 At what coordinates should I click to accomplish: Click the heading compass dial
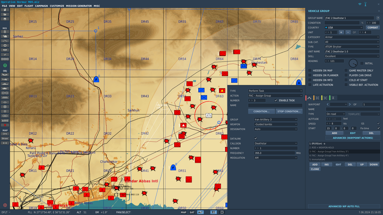click(x=353, y=63)
